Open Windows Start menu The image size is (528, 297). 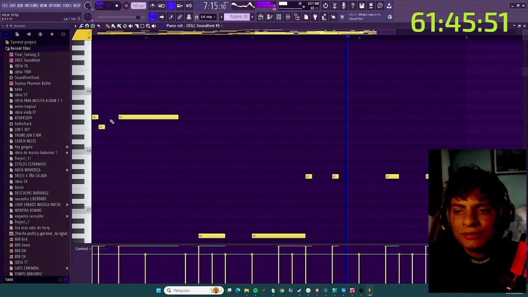(158, 290)
